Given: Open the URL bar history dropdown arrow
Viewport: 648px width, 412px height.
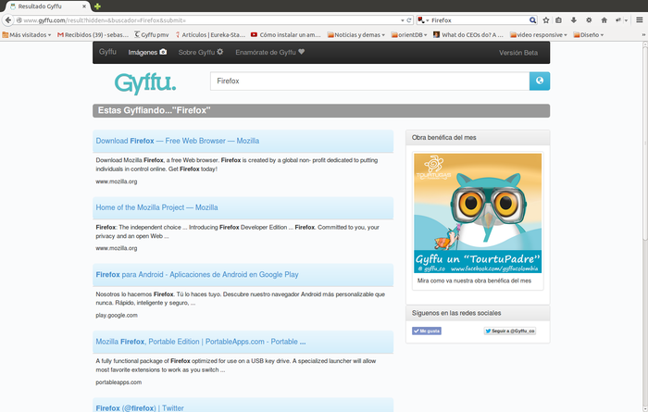Looking at the screenshot, I should coord(403,20).
